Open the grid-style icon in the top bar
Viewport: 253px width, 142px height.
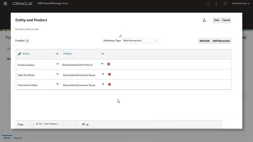225,4
